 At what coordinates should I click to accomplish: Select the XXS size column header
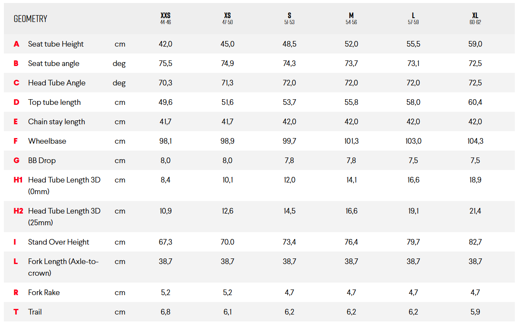165,18
